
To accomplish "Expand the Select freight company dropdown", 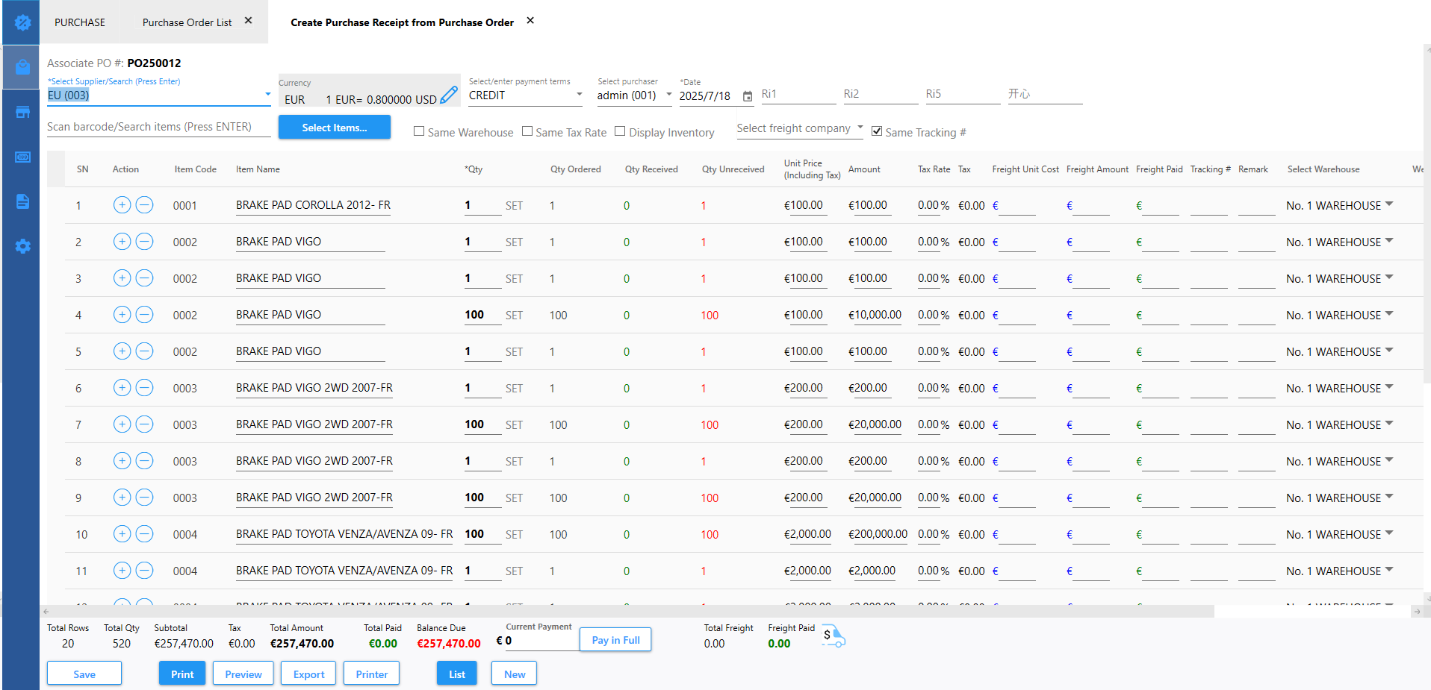I will [799, 128].
